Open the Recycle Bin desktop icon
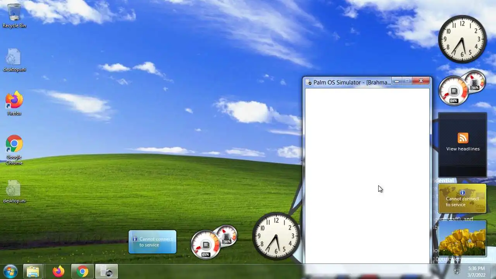496x279 pixels. (x=14, y=15)
